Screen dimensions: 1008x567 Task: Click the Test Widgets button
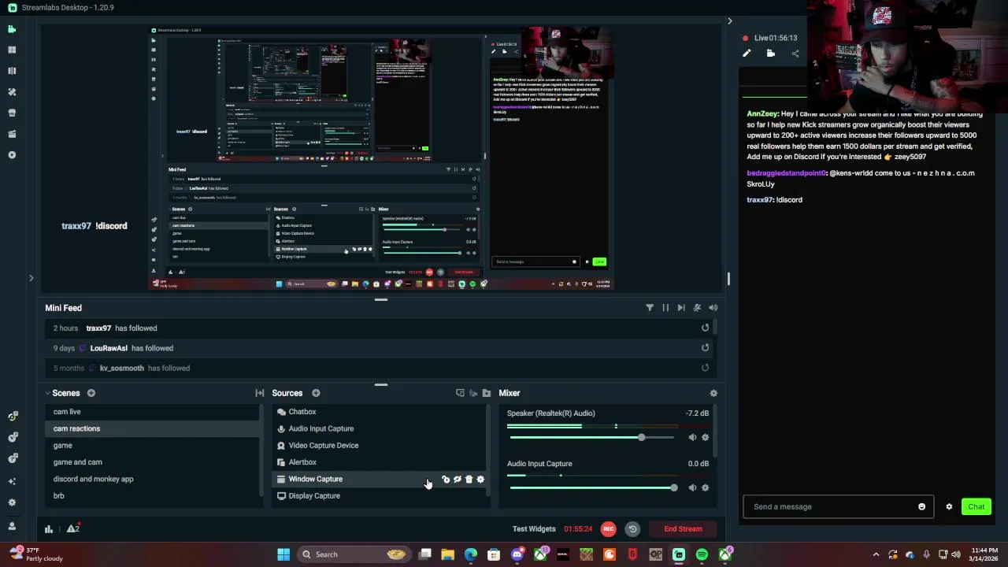click(x=534, y=529)
